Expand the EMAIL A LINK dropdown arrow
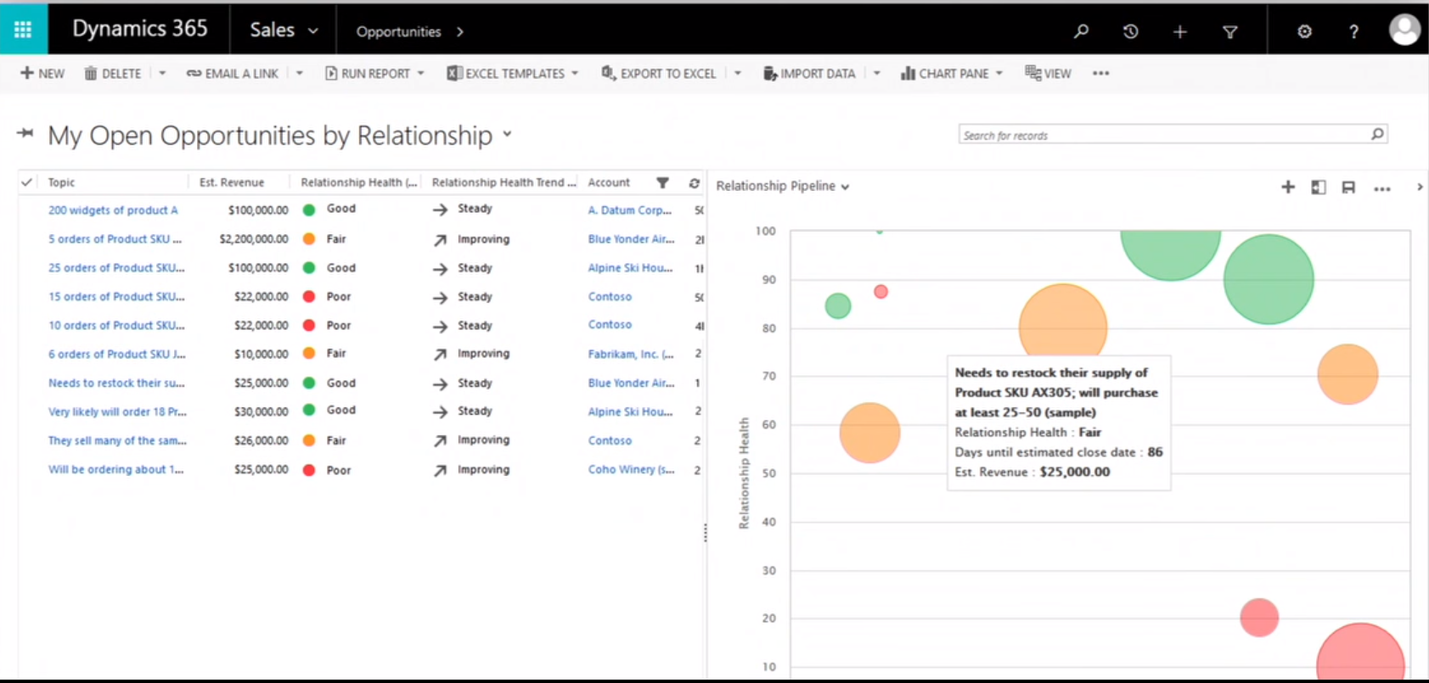The image size is (1429, 683). click(x=300, y=73)
